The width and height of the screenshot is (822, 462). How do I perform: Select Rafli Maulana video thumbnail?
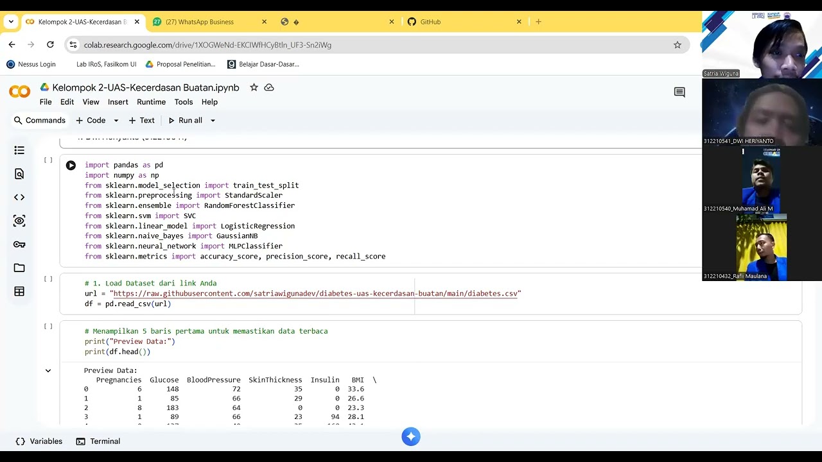tap(762, 248)
